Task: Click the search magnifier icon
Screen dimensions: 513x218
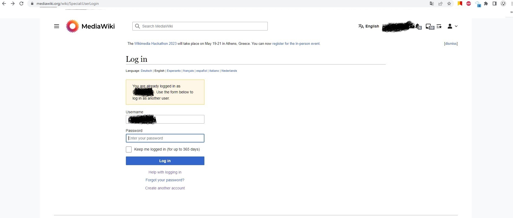Action: [138, 26]
